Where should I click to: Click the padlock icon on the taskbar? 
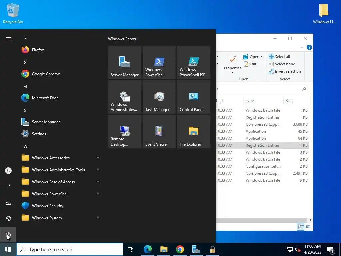pyautogui.click(x=213, y=249)
